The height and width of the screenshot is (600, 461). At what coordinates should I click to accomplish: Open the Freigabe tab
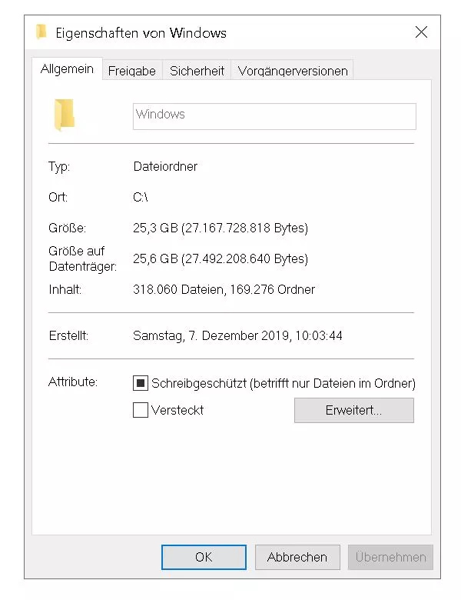point(132,71)
